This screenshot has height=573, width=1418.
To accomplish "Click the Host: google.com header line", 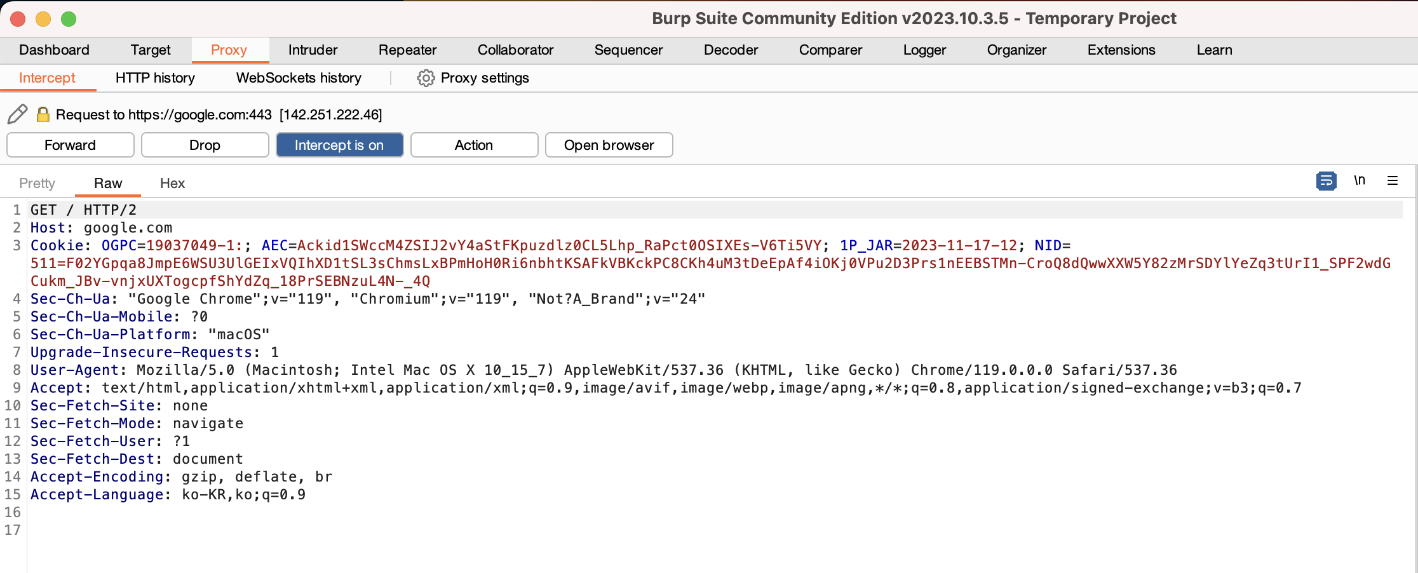I will (x=101, y=227).
